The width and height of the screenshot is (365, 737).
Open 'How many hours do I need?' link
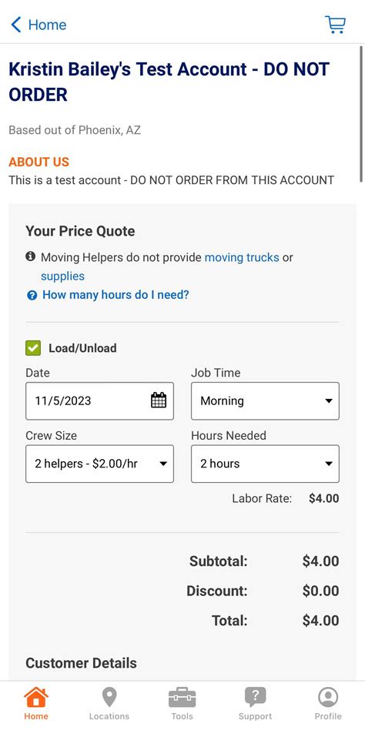pos(116,295)
